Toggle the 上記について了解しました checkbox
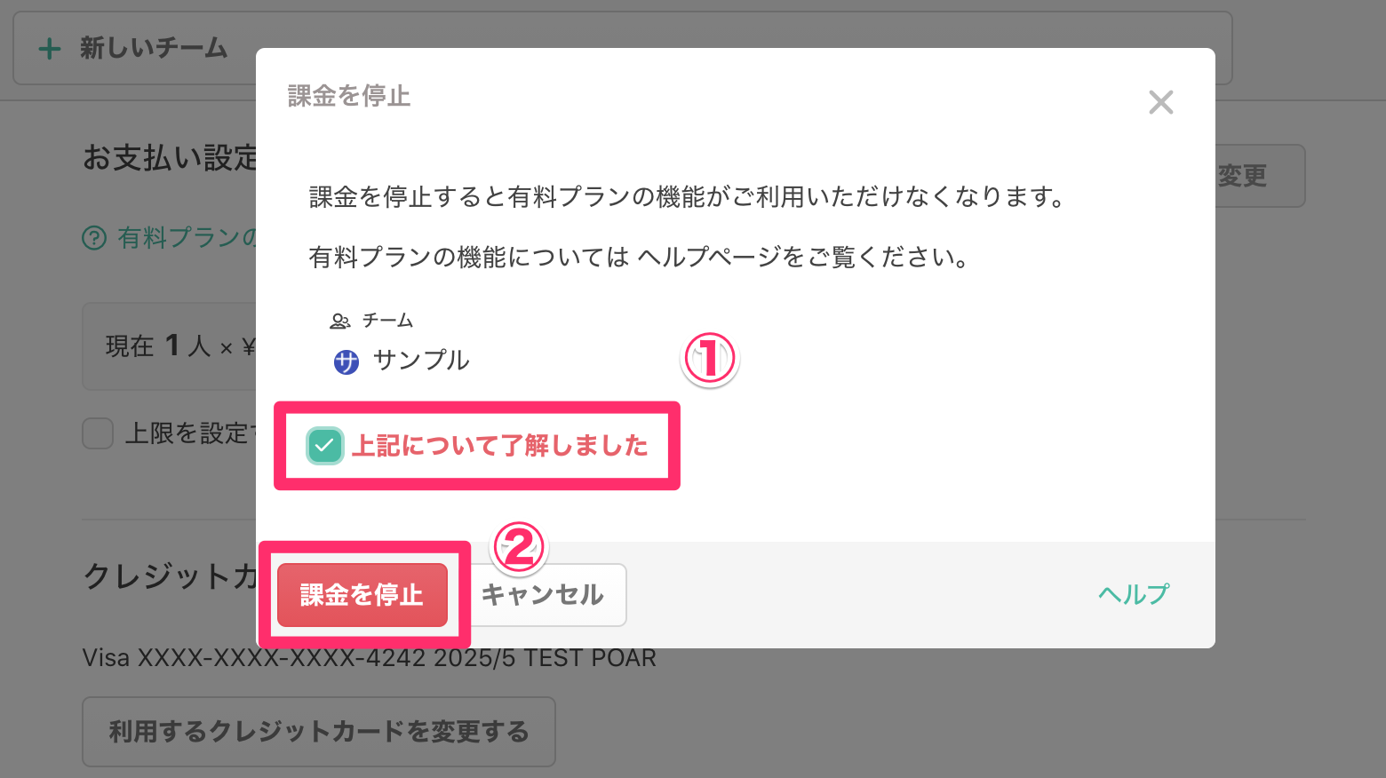 click(x=324, y=446)
